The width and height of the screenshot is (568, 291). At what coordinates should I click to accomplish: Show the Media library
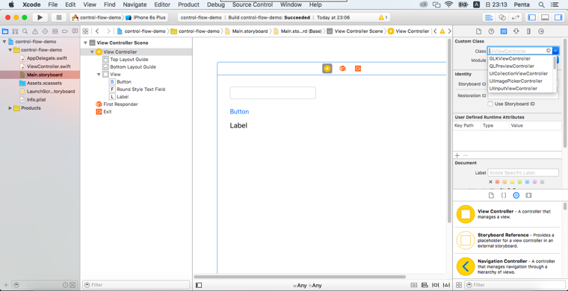(528, 195)
